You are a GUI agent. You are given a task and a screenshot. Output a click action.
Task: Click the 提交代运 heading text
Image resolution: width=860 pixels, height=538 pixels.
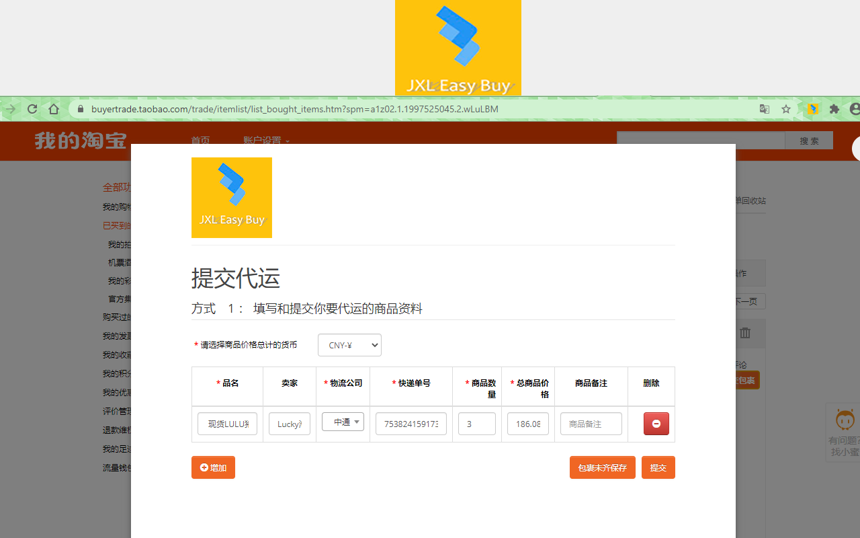click(x=236, y=278)
